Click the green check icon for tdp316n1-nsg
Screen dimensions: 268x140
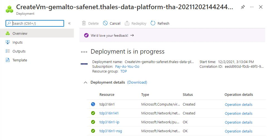(93, 131)
